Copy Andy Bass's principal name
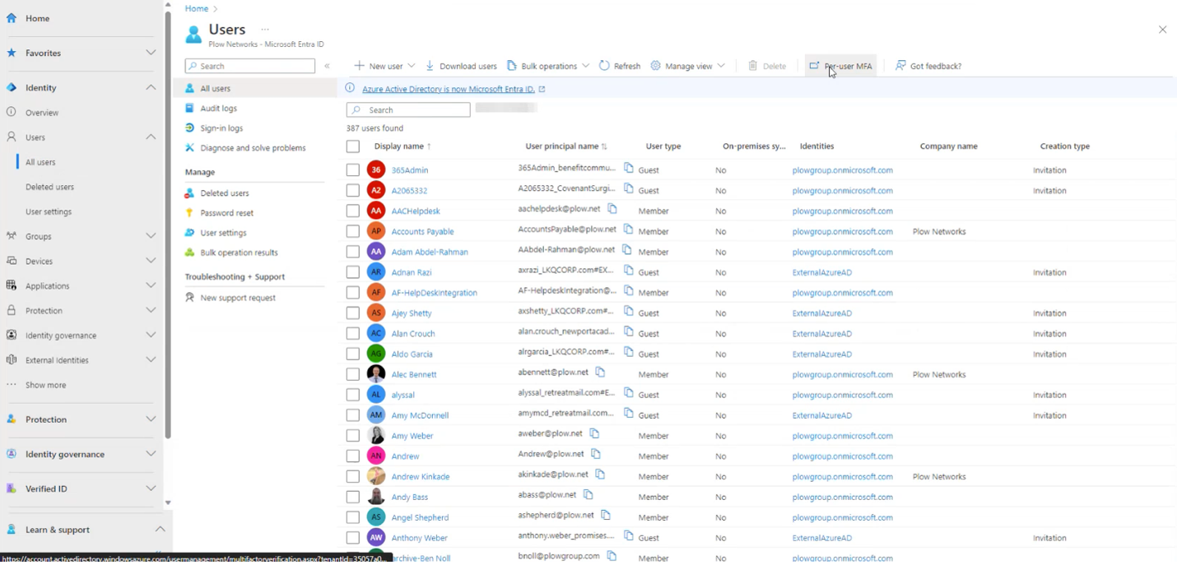Viewport: 1177px width, 565px height. coord(588,495)
